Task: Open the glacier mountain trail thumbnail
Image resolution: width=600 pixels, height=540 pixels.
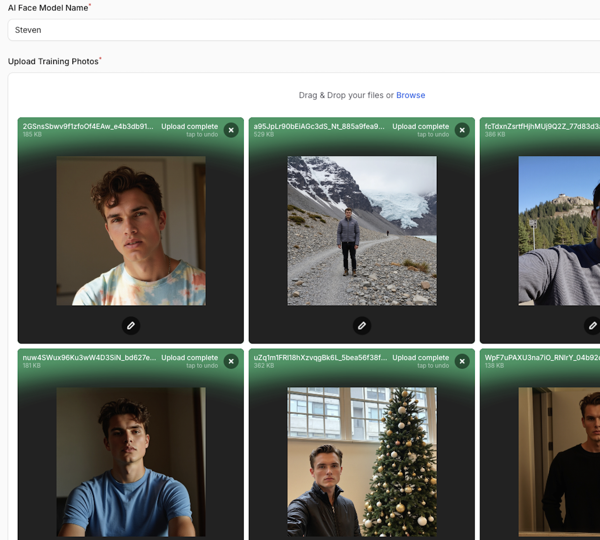Action: coord(362,231)
